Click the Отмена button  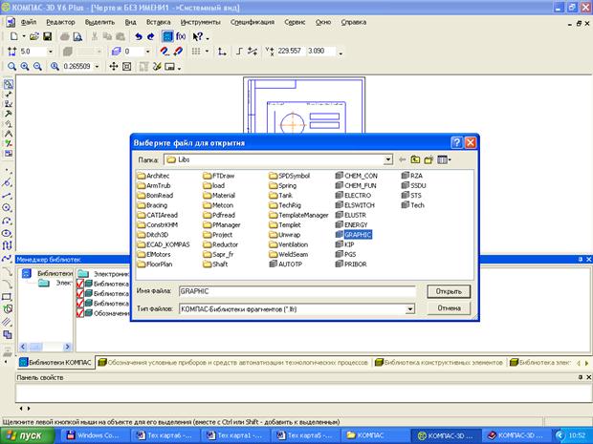tap(449, 308)
